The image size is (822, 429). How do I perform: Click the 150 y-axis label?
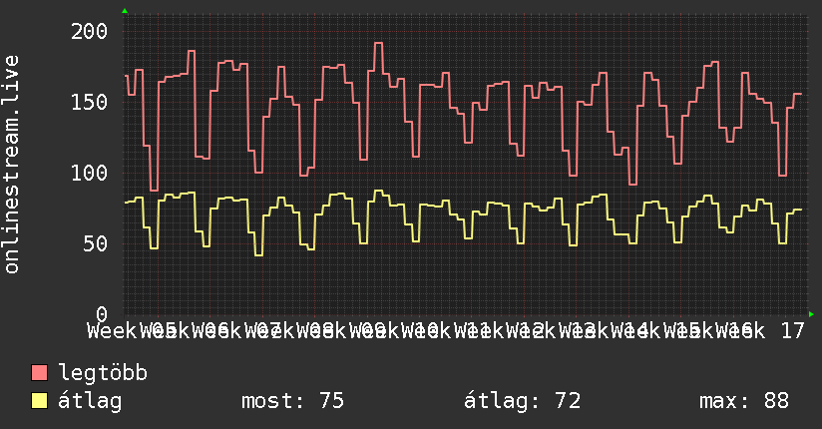pos(89,103)
